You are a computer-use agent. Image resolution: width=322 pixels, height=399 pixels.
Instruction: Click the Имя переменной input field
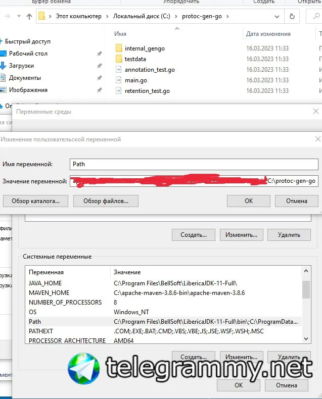pyautogui.click(x=194, y=164)
